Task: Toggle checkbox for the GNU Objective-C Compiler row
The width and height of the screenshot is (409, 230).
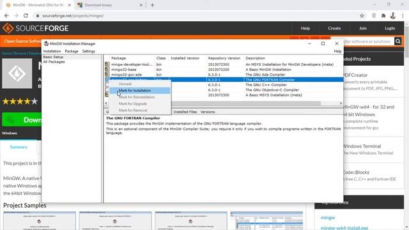Action: pos(107,89)
